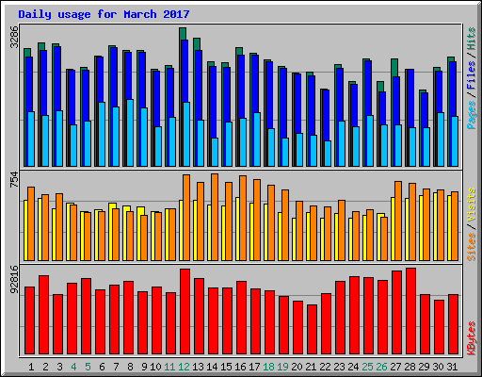This screenshot has width=482, height=377.
Task: Select green weekend day 25 label
Action: click(367, 367)
